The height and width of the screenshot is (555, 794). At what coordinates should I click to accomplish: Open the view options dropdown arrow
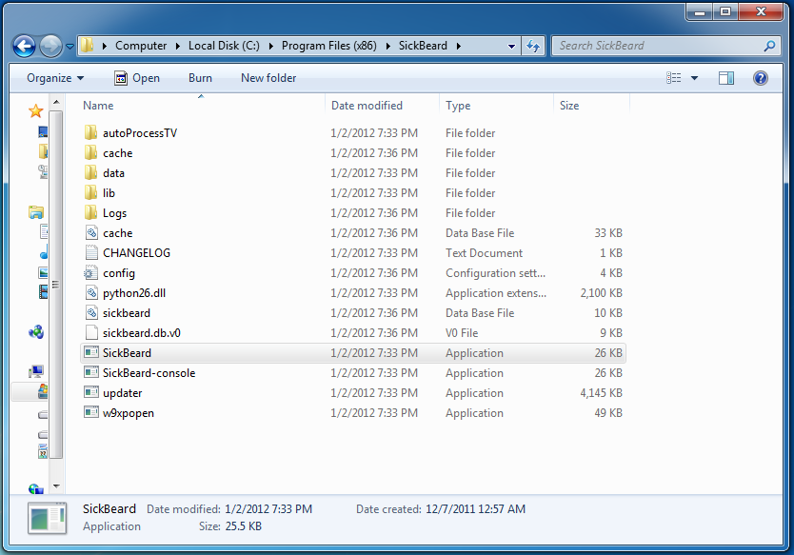click(694, 78)
